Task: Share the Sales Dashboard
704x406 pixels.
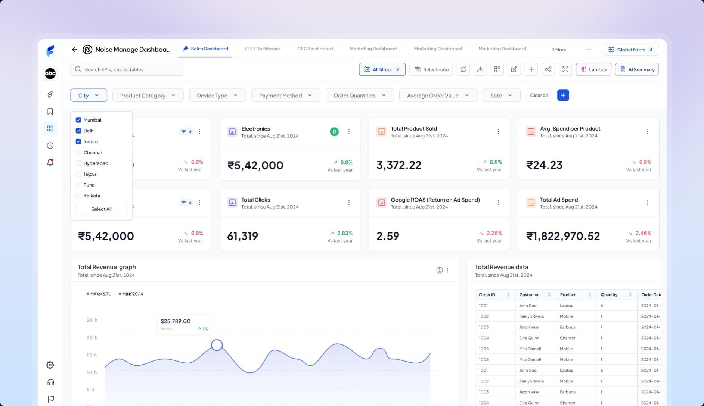Action: [x=548, y=69]
